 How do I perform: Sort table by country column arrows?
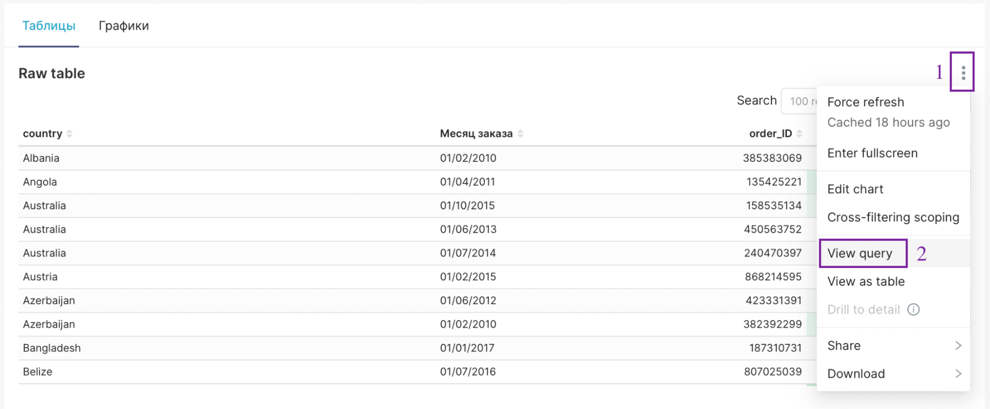[69, 134]
